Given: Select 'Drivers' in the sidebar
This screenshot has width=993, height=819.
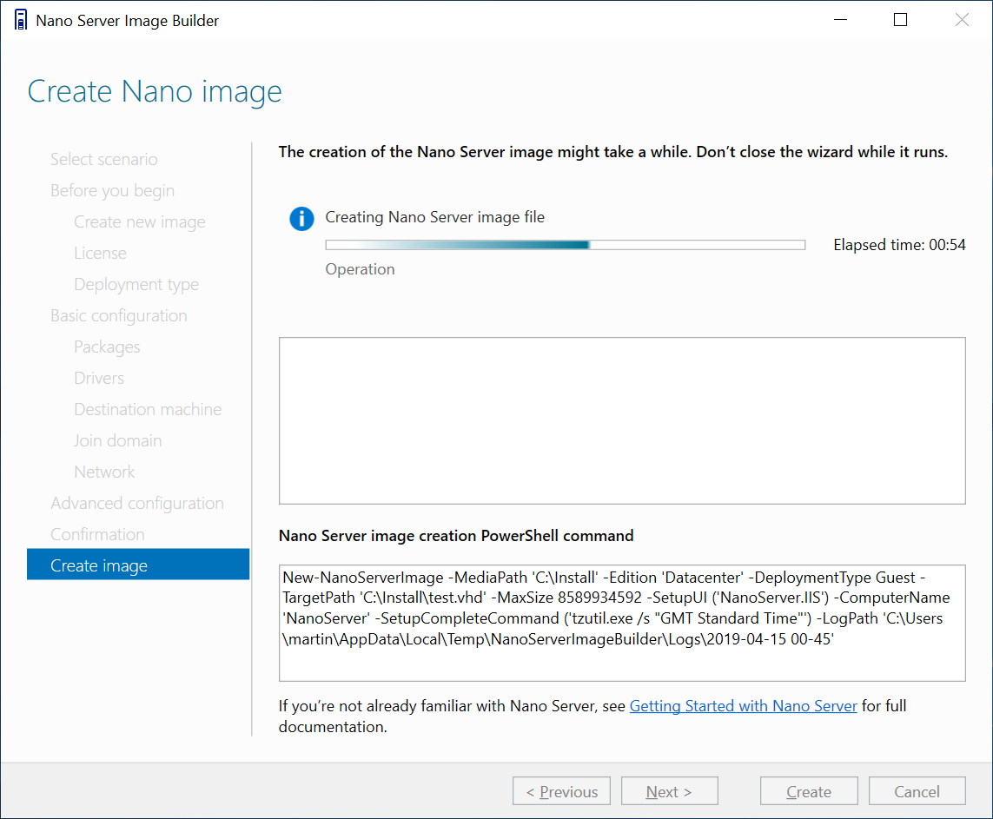Looking at the screenshot, I should [x=99, y=378].
